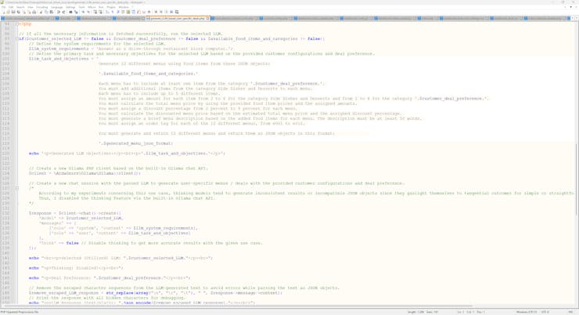Click the tab bar scroll-left arrow

573,18
